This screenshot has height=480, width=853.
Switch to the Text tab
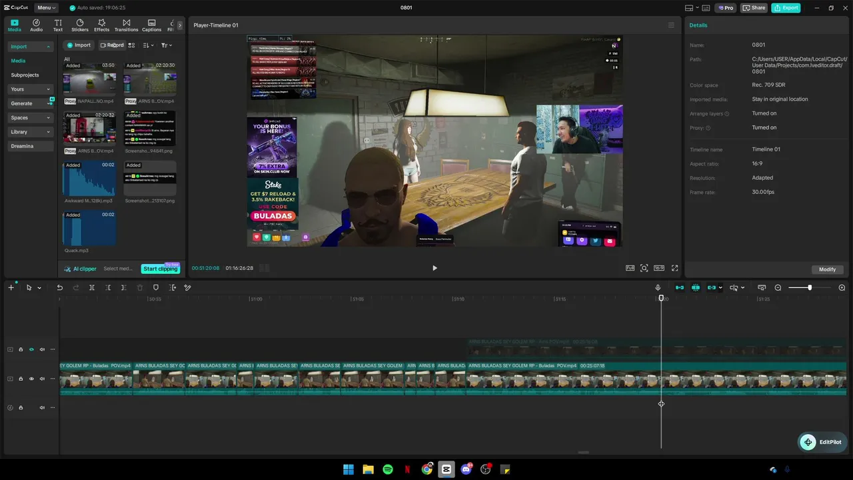click(x=58, y=25)
